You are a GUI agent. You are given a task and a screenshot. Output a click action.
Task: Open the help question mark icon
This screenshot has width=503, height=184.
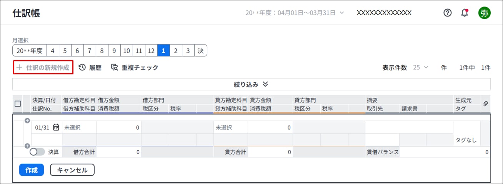pyautogui.click(x=447, y=13)
